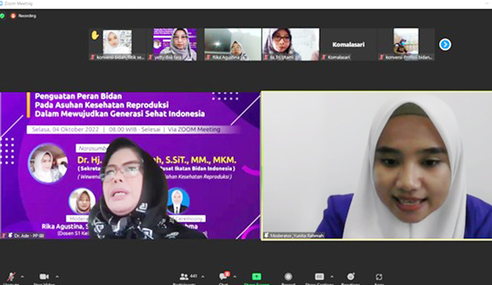Select konversi Profesi bidan participant thumbnail
Viewport: 492px width, 285px height.
tap(406, 44)
